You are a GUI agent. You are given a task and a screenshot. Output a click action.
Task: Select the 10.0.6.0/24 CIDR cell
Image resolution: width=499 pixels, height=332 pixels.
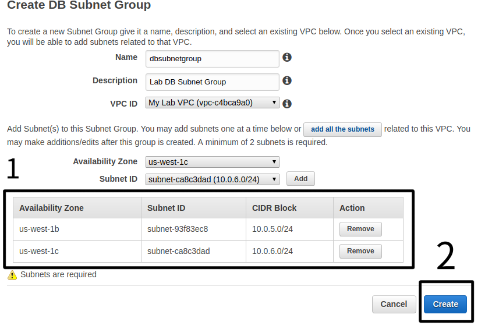tap(272, 251)
